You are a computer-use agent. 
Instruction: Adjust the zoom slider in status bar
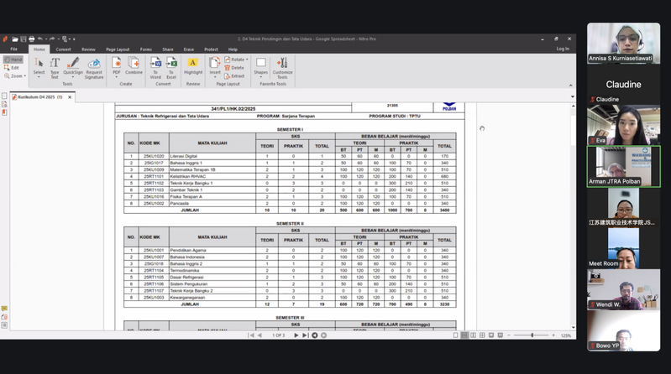pos(532,335)
